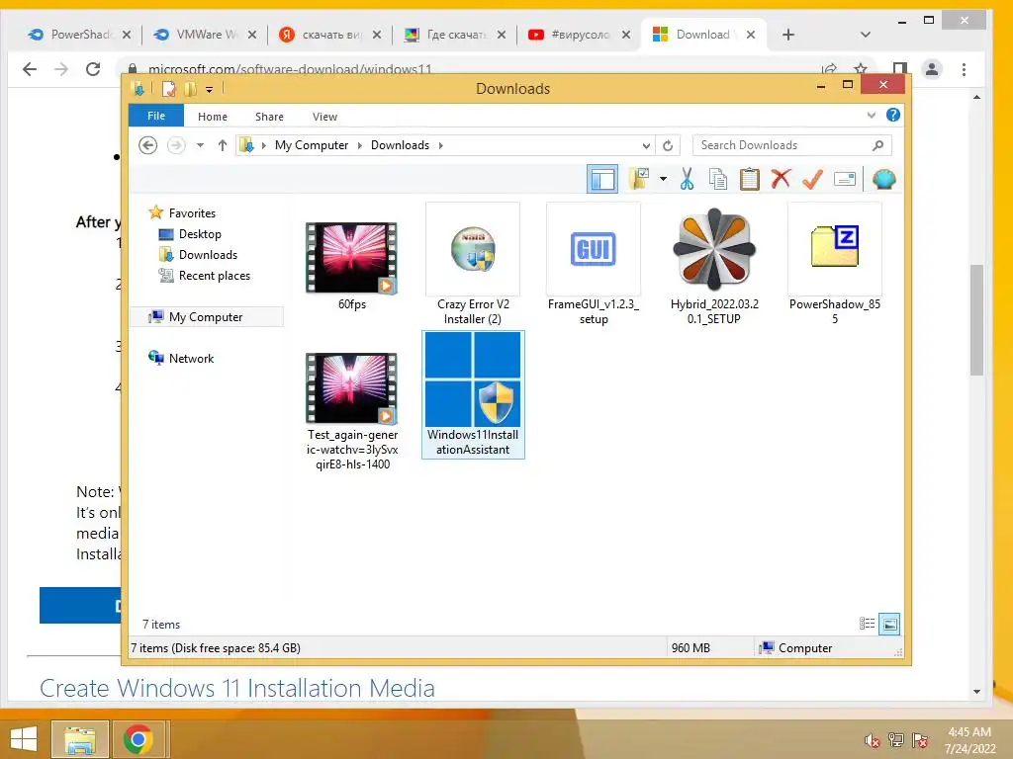Click the Search Downloads field
The width and height of the screenshot is (1013, 759).
(x=792, y=145)
